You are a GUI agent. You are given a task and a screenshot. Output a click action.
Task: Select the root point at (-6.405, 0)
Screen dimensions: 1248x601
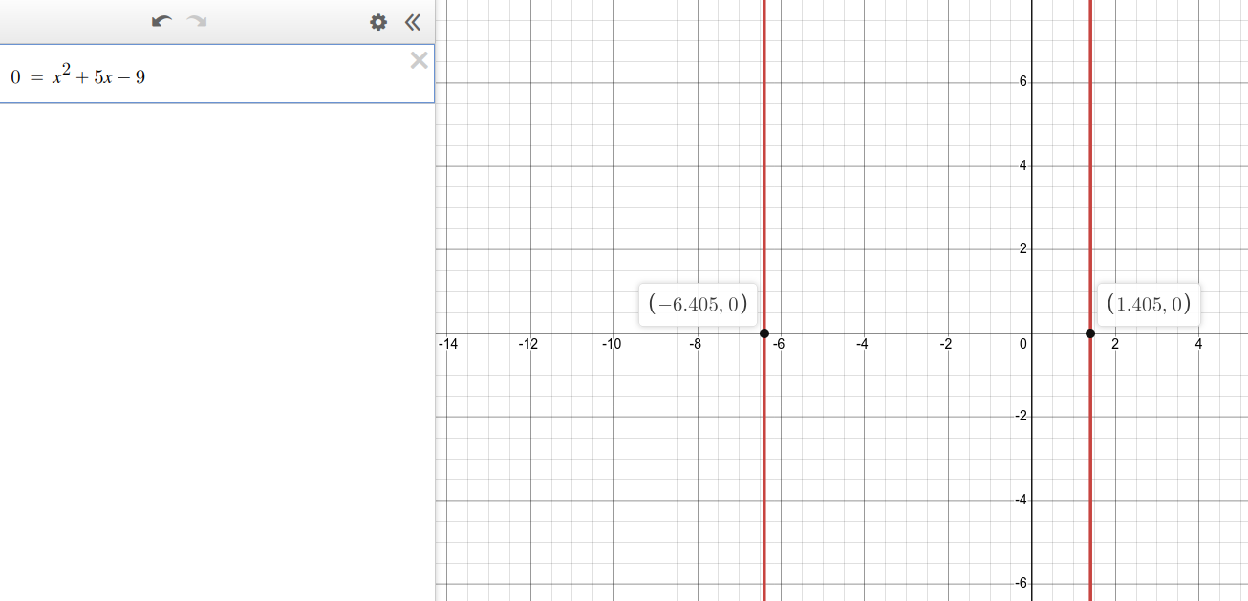tap(764, 333)
